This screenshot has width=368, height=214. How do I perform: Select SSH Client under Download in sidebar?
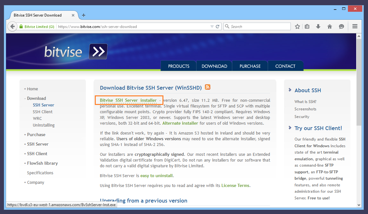pos(43,112)
